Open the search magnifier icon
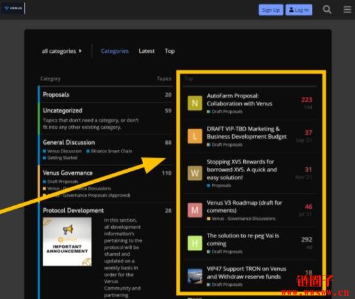The image size is (355, 299). click(x=327, y=10)
